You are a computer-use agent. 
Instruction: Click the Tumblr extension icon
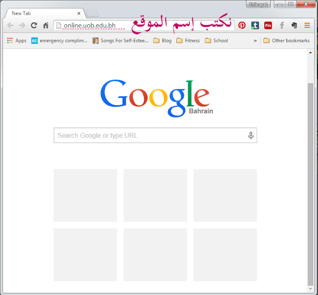pyautogui.click(x=255, y=25)
